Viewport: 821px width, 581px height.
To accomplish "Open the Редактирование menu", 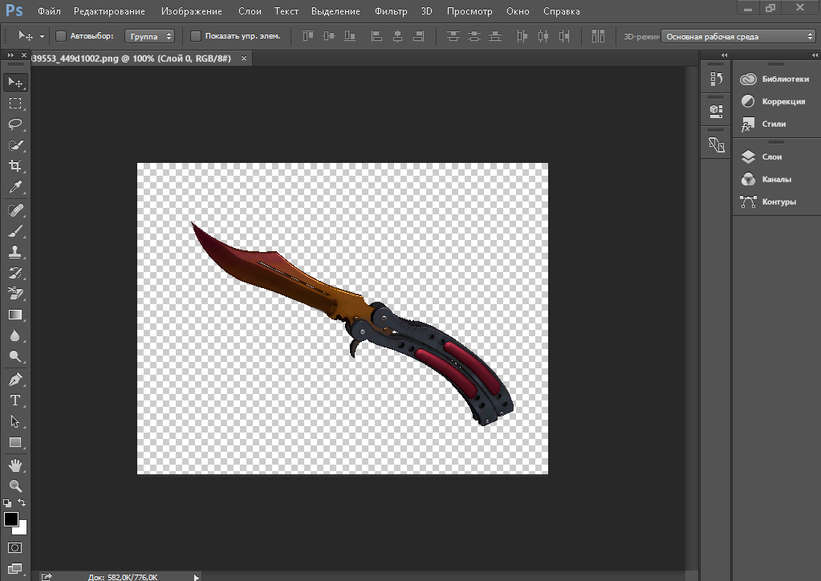I will coord(109,11).
